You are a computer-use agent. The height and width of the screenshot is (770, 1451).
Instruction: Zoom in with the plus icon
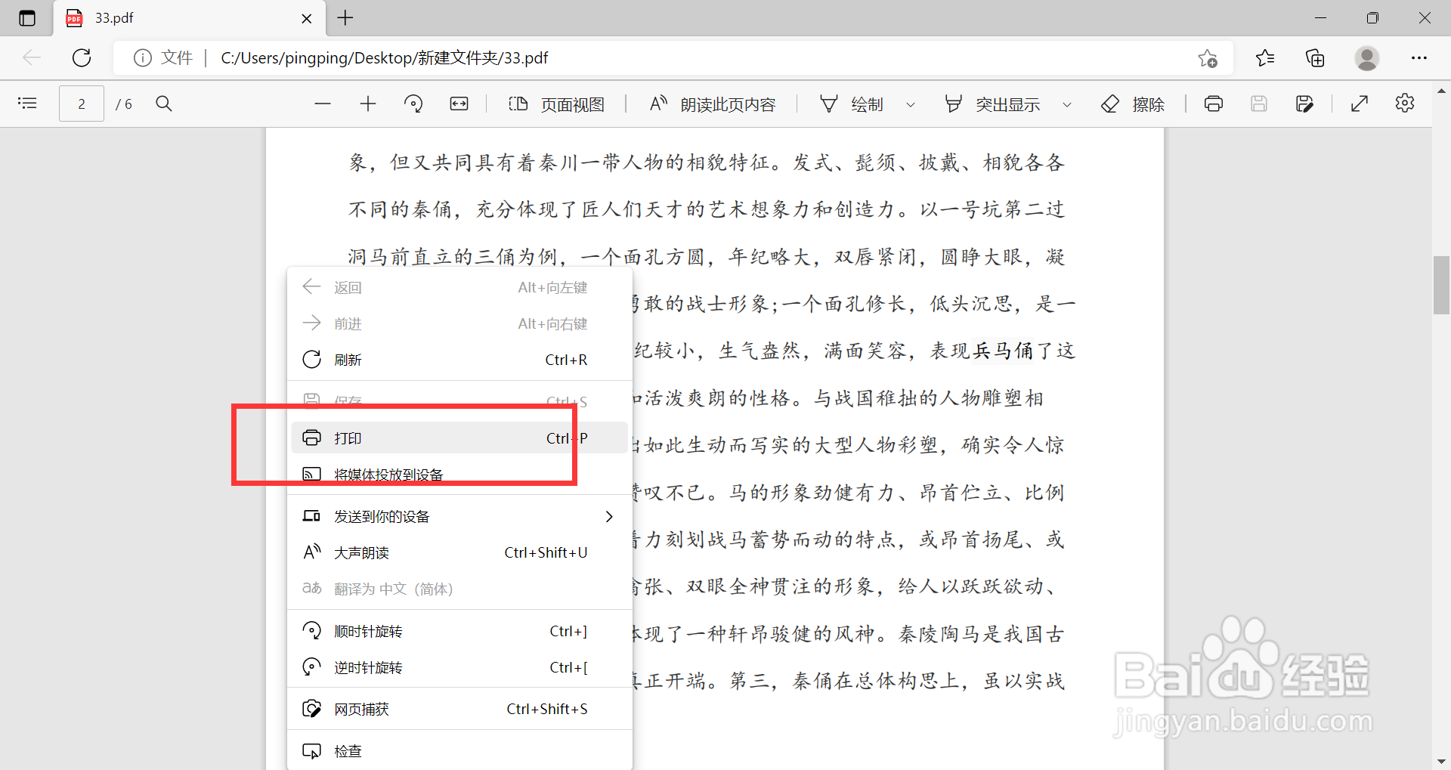coord(368,104)
